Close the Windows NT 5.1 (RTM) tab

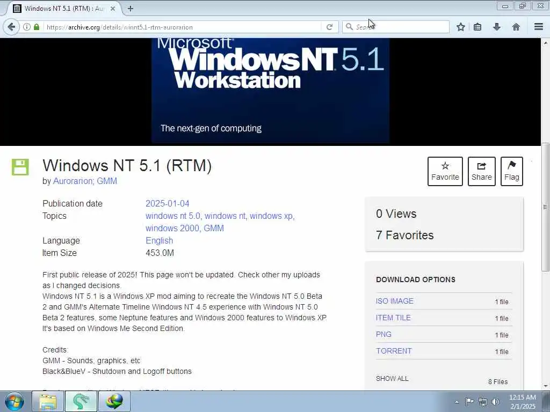[x=113, y=9]
